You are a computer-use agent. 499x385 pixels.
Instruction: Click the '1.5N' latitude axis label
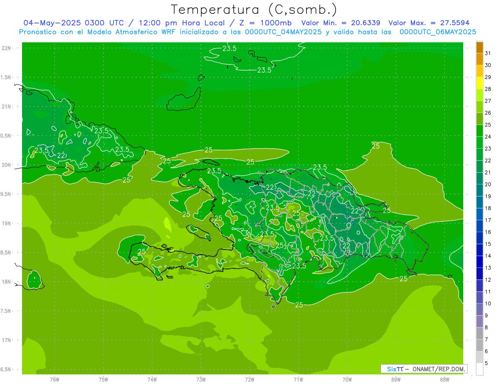(x=6, y=77)
